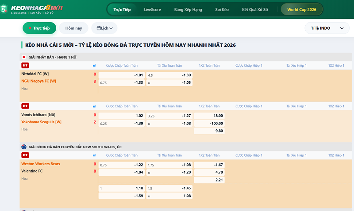Open the Tỉ lệ INDO dropdown
The height and width of the screenshot is (211, 354).
(x=327, y=28)
